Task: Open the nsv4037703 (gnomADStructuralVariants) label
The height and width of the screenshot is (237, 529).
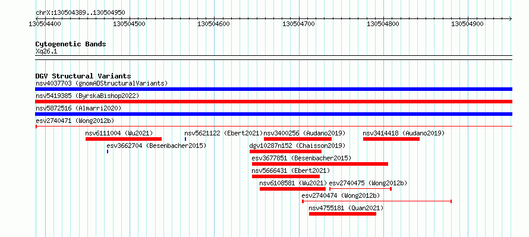Action: click(102, 83)
